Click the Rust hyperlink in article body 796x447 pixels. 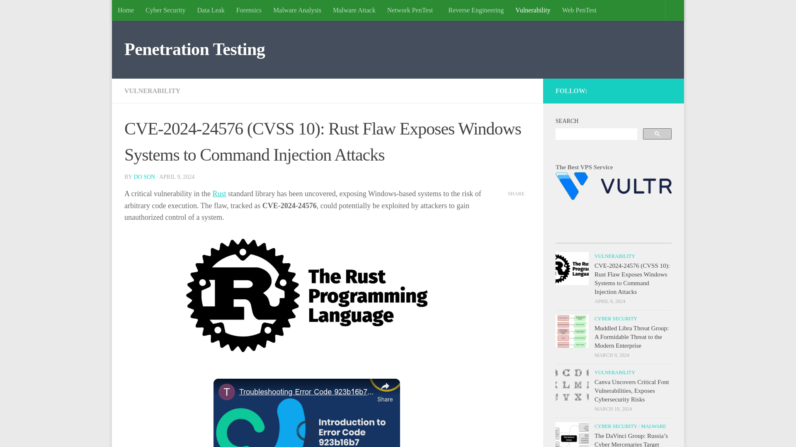218,194
